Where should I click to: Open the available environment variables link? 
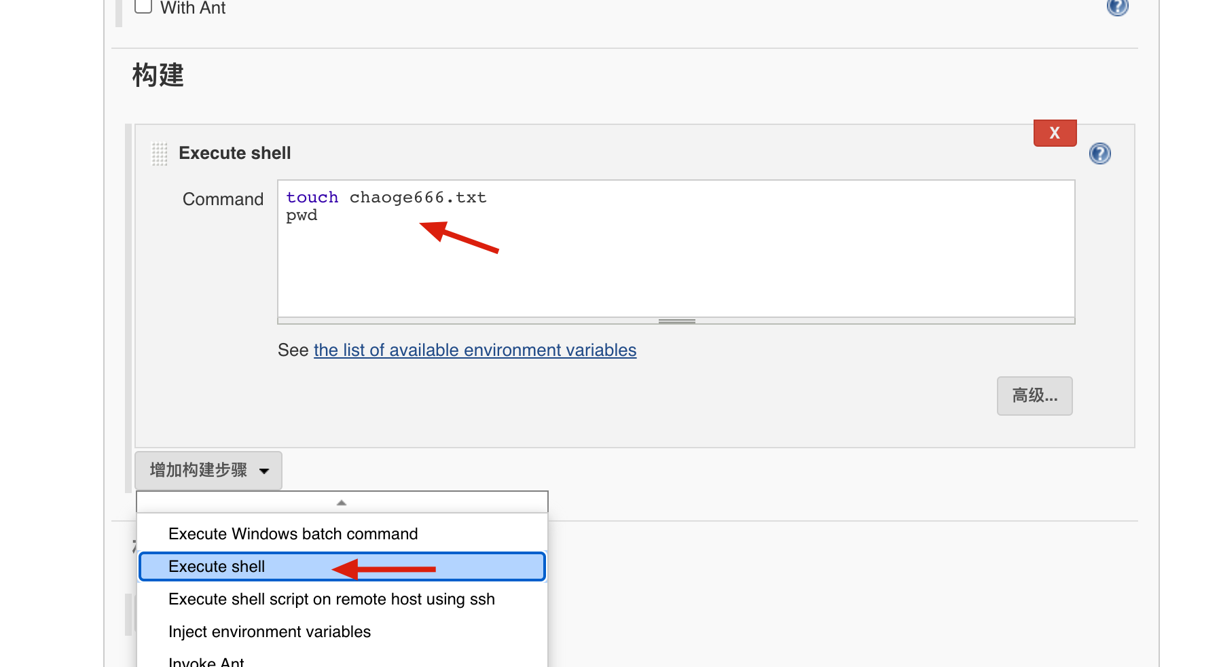pyautogui.click(x=475, y=350)
